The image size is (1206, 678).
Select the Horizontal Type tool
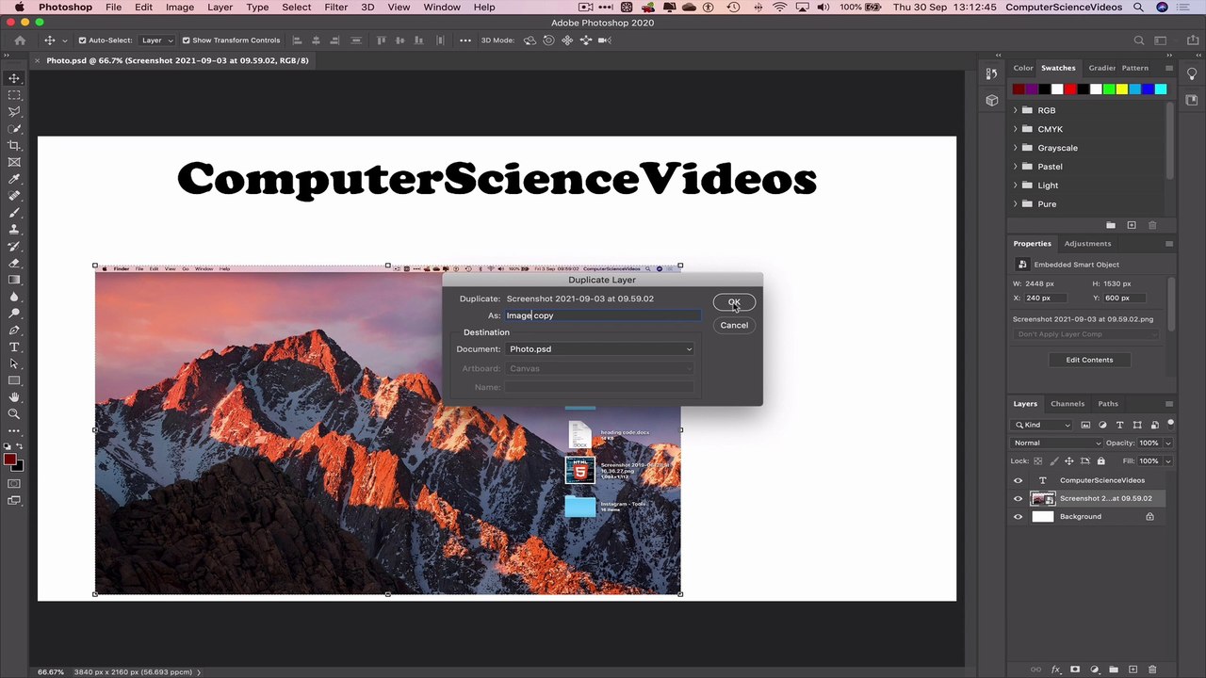[x=14, y=347]
